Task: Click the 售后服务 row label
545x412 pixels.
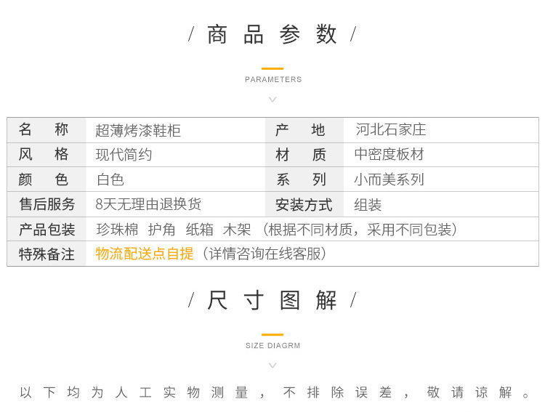Action: coord(47,204)
